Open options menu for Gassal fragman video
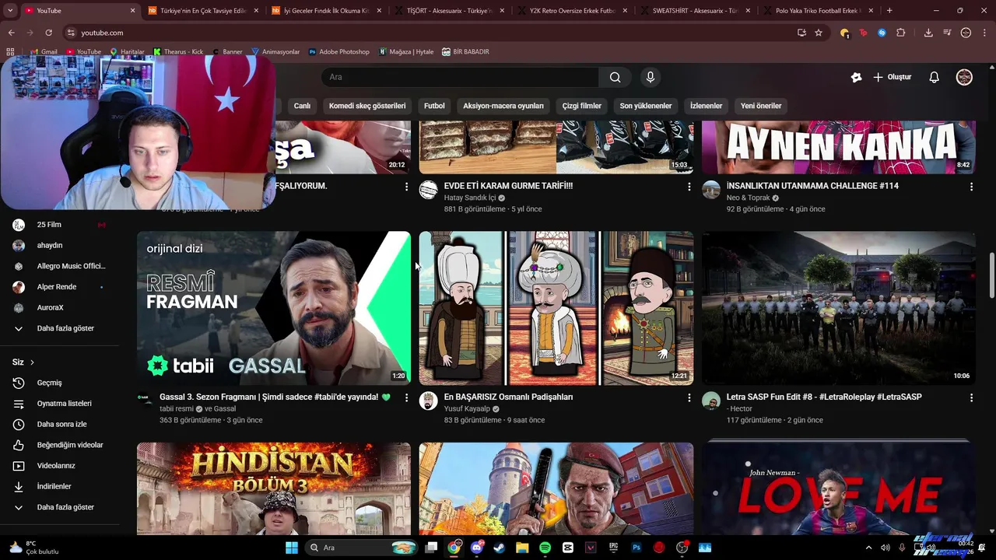The height and width of the screenshot is (560, 996). click(406, 397)
